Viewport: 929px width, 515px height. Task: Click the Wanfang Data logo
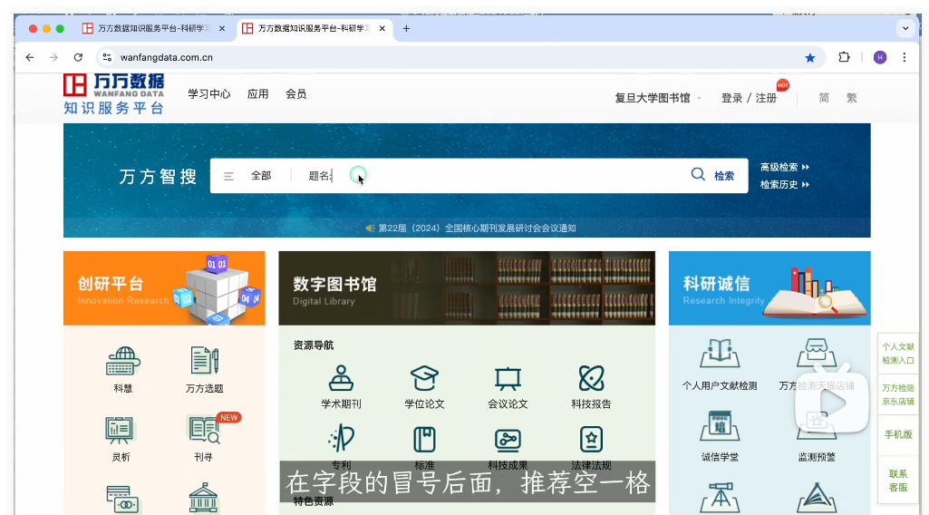[114, 93]
